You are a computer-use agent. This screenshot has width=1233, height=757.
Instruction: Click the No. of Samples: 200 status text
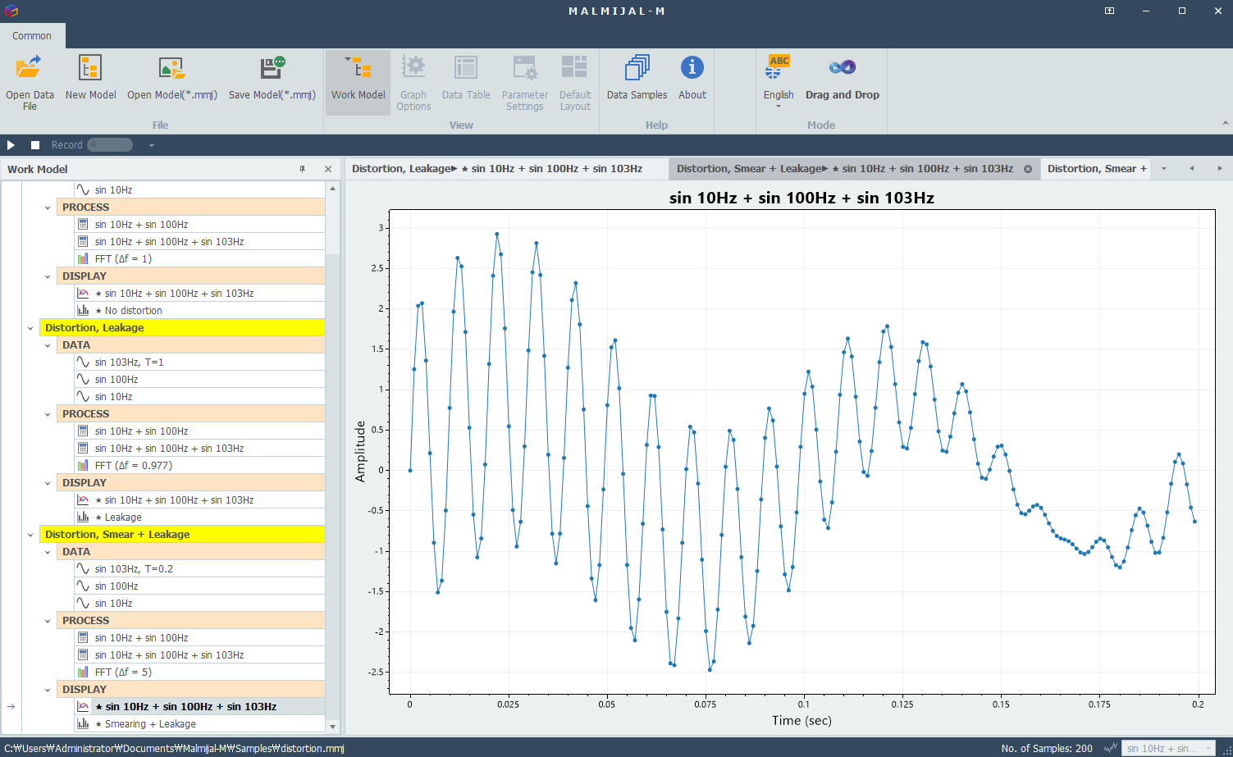click(x=1047, y=748)
